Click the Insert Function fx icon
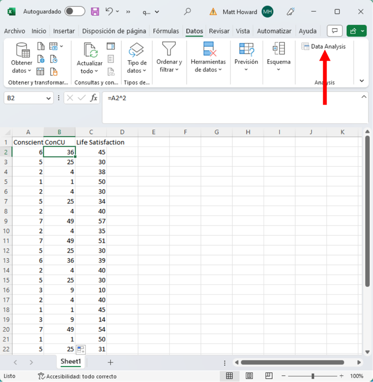Viewport: 373px width, 382px height. coord(94,98)
